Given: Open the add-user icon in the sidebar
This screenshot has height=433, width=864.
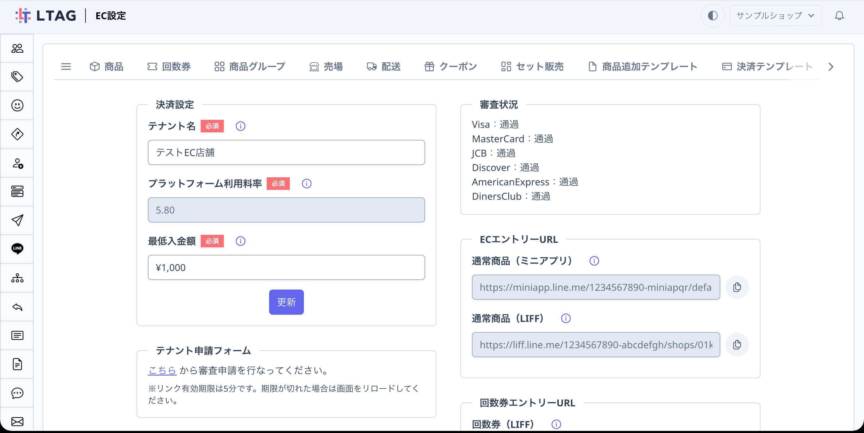Looking at the screenshot, I should [x=17, y=163].
